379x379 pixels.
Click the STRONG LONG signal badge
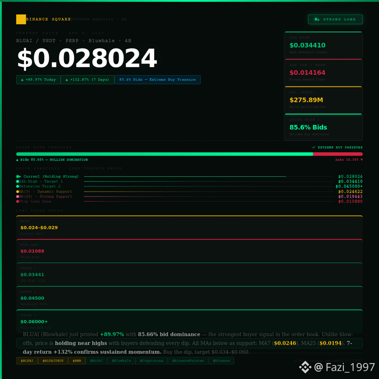[x=335, y=19]
